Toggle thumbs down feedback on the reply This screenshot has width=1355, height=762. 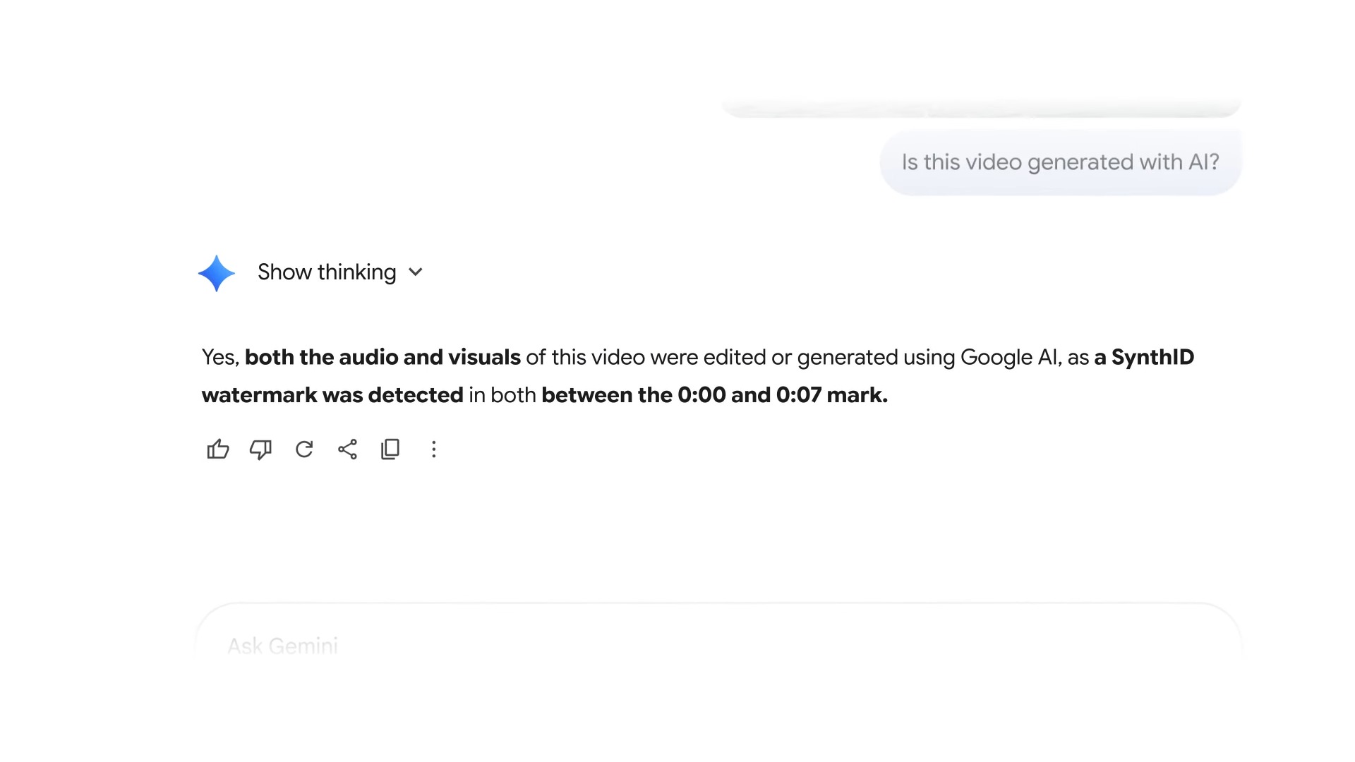point(260,449)
